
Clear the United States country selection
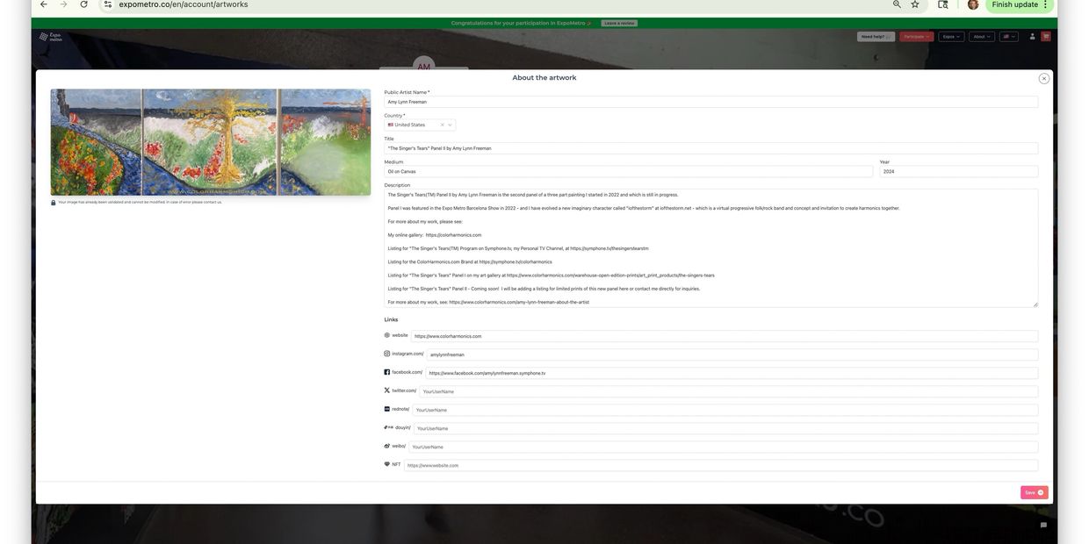coord(442,125)
